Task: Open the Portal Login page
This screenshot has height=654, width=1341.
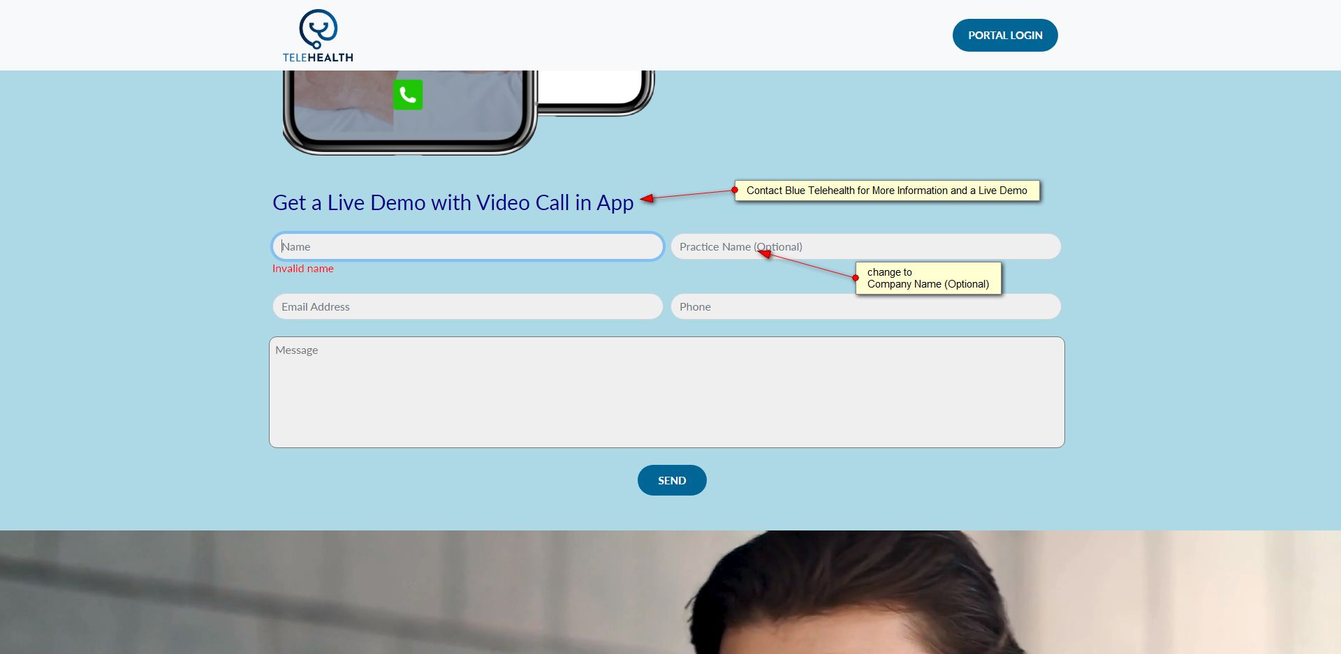Action: click(1005, 36)
